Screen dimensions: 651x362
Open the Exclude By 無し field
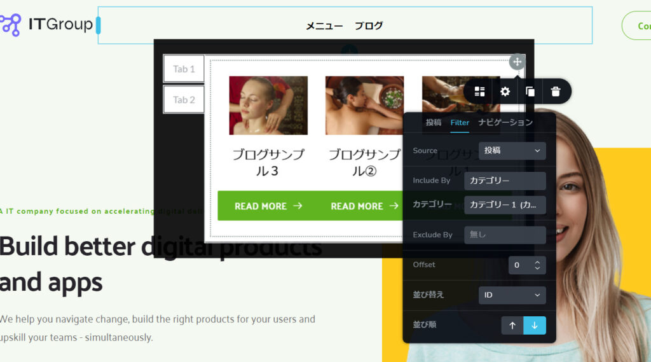click(505, 235)
